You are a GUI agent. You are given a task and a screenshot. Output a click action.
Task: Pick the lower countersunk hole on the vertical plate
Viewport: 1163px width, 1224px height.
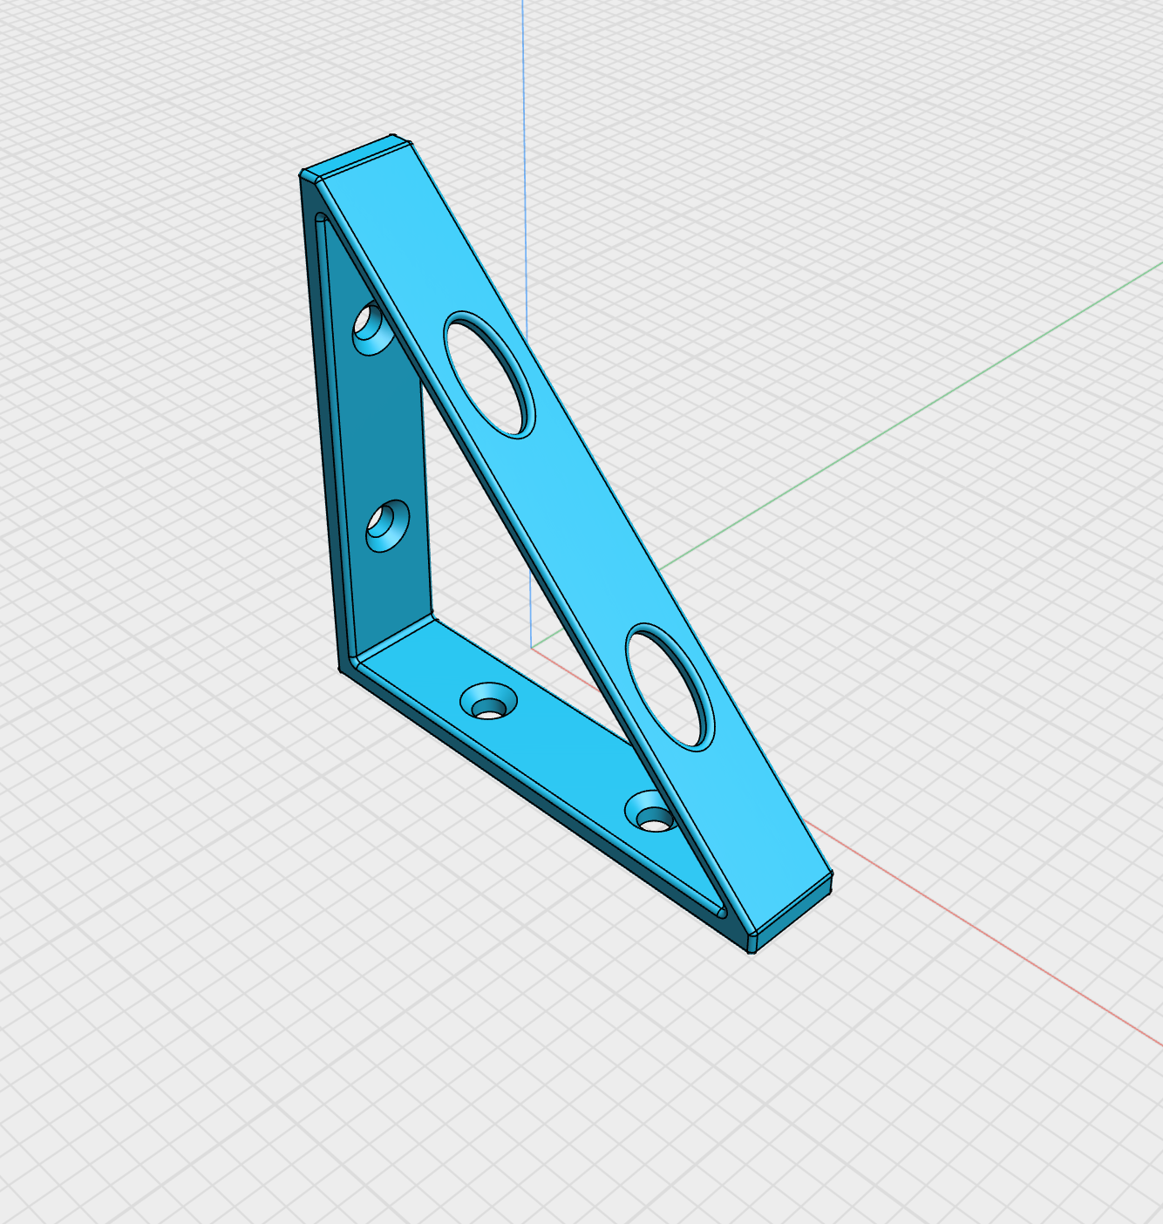point(387,526)
